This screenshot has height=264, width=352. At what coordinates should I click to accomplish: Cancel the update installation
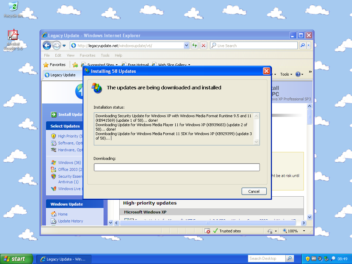point(254,191)
